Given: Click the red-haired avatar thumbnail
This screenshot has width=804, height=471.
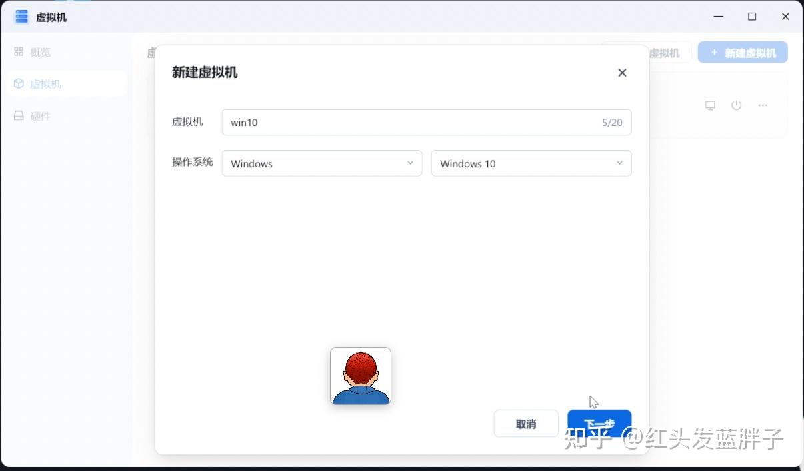Looking at the screenshot, I should [361, 376].
